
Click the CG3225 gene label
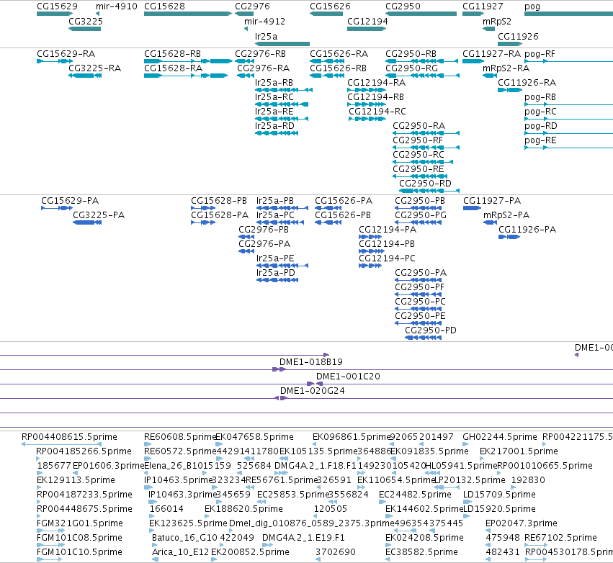pyautogui.click(x=86, y=21)
